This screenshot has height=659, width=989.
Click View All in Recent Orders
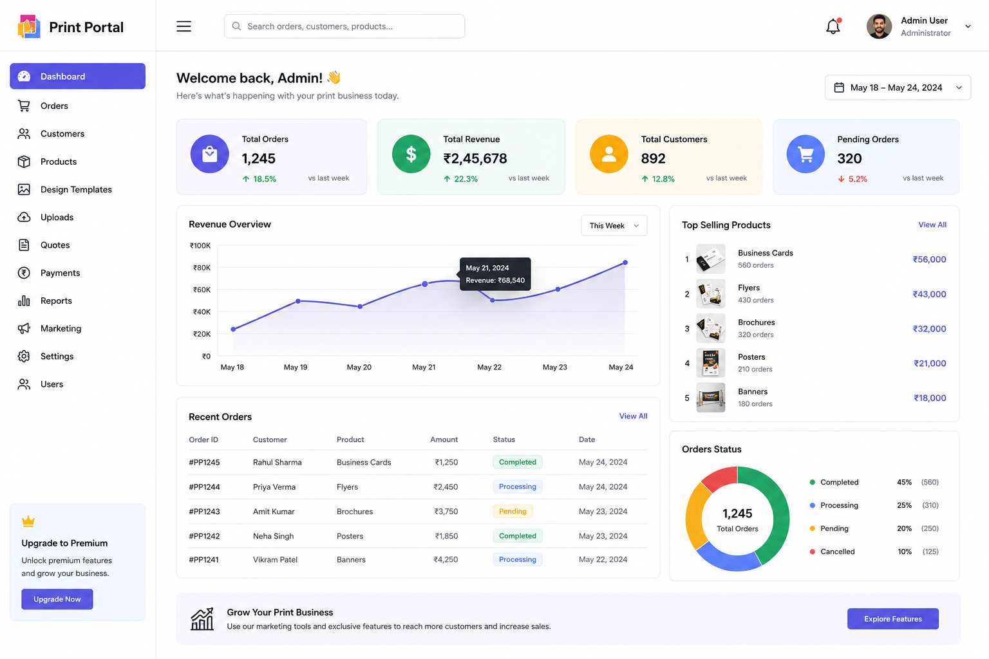pos(634,416)
